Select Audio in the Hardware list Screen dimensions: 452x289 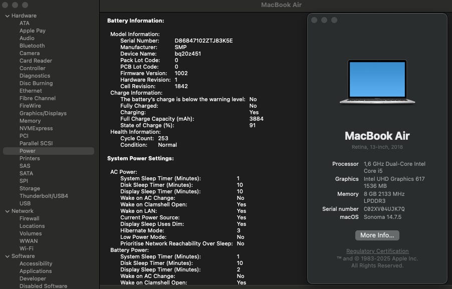pyautogui.click(x=27, y=38)
